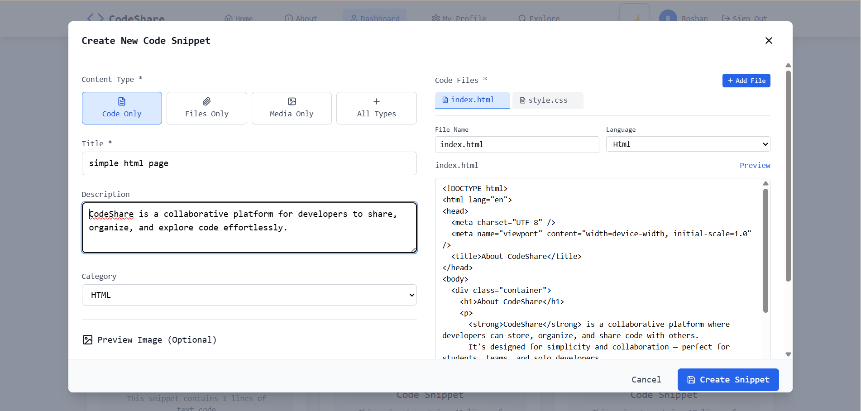
Task: Close the Create New Code Snippet dialog
Action: (x=768, y=41)
